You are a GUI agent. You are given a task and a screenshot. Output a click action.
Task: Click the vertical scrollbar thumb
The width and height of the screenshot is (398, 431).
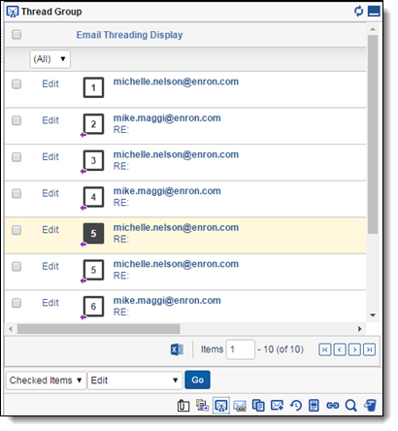(x=373, y=134)
